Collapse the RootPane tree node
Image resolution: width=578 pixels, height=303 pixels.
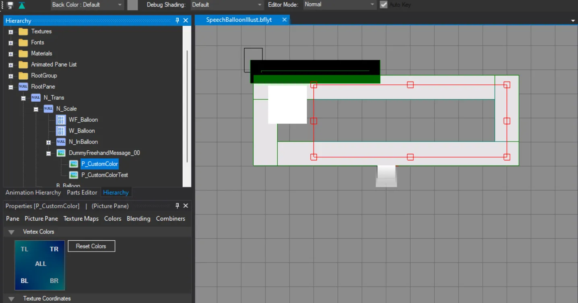point(11,87)
